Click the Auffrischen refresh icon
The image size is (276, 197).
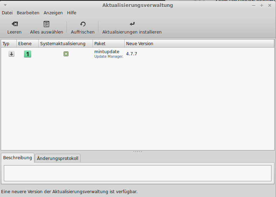pos(83,24)
